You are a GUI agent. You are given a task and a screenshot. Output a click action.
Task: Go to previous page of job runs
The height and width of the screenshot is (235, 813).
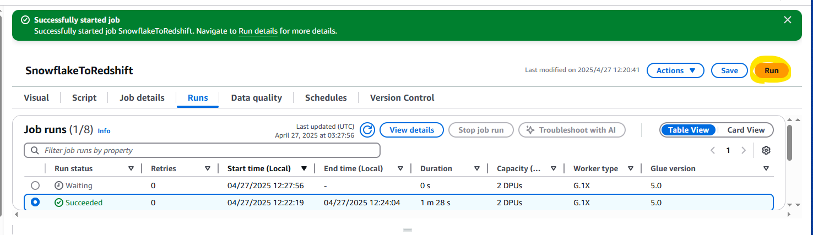point(713,150)
